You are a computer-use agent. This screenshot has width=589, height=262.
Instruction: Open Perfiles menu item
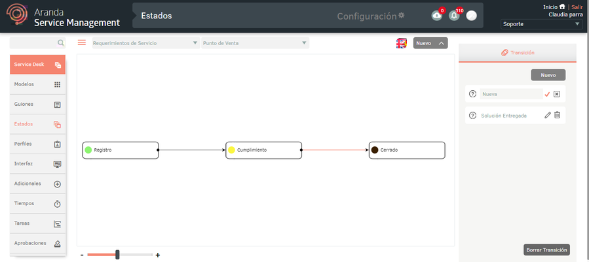(x=37, y=144)
